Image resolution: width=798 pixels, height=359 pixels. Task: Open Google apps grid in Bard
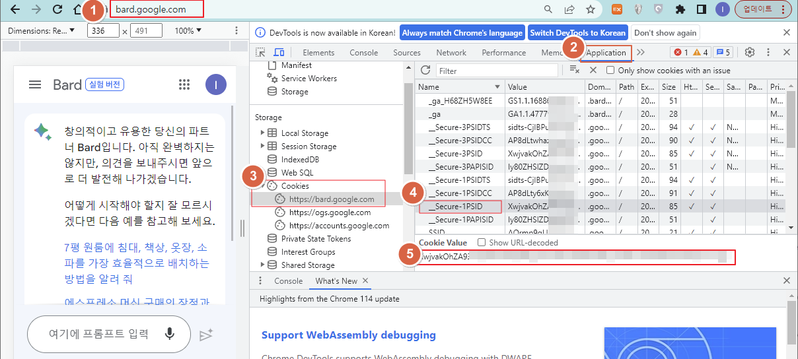click(184, 84)
